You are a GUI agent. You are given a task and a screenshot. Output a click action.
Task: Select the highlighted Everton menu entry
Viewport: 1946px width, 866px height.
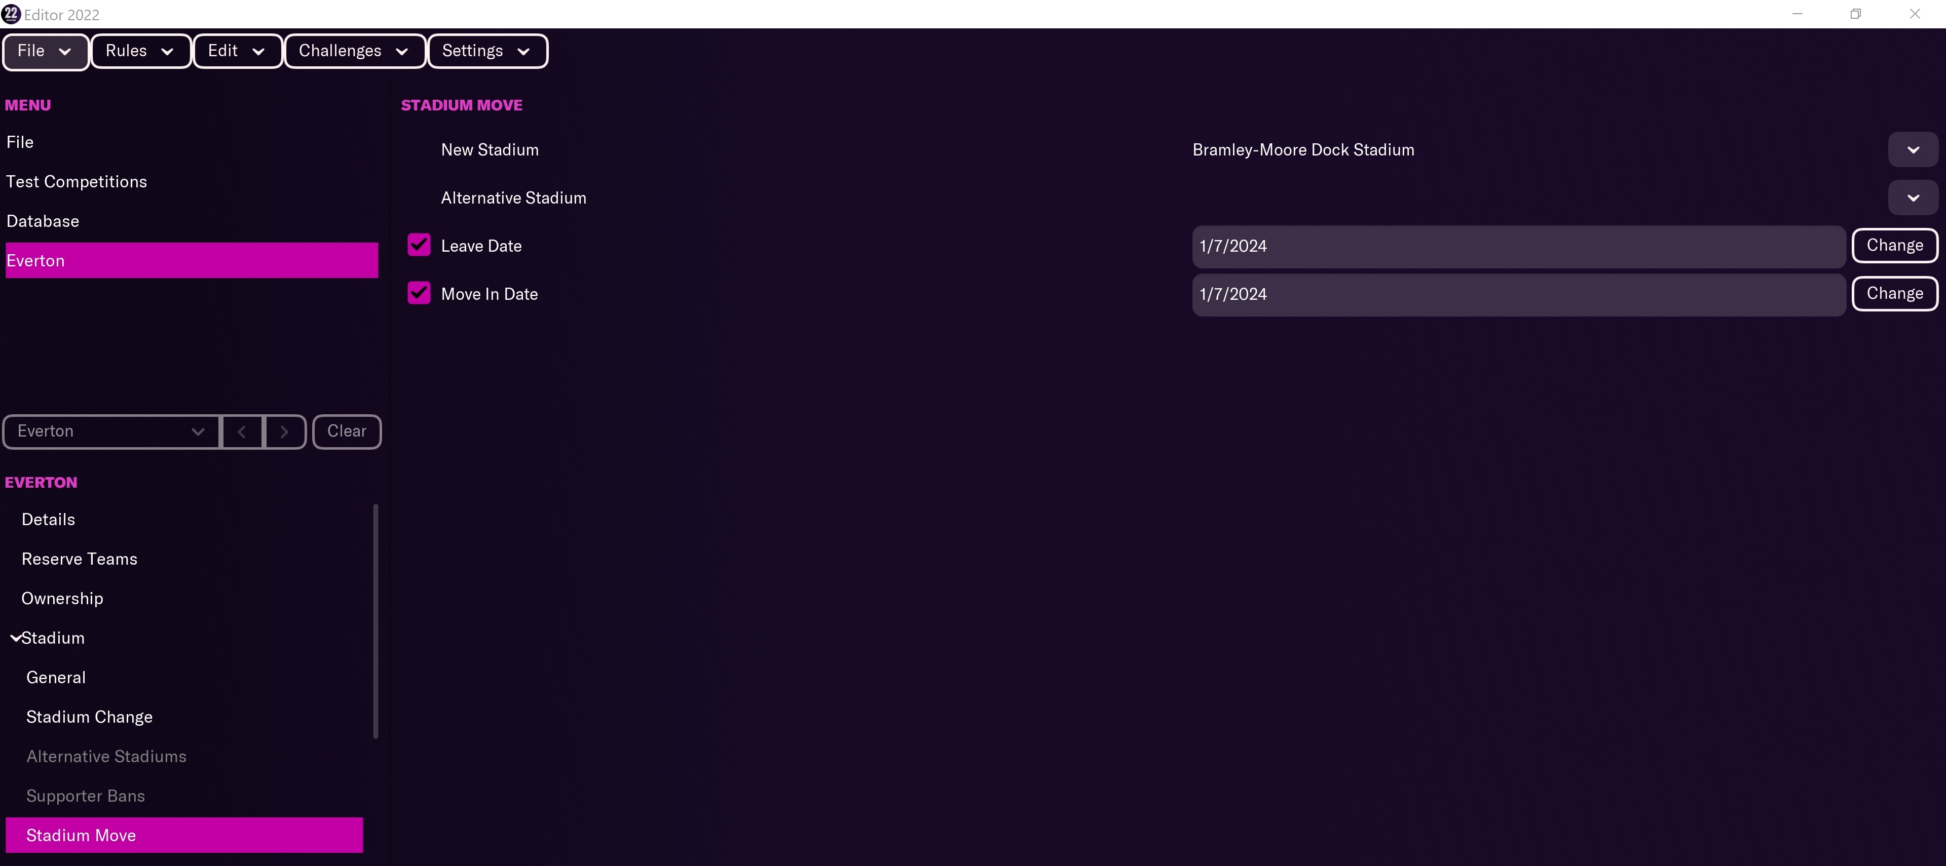click(191, 260)
